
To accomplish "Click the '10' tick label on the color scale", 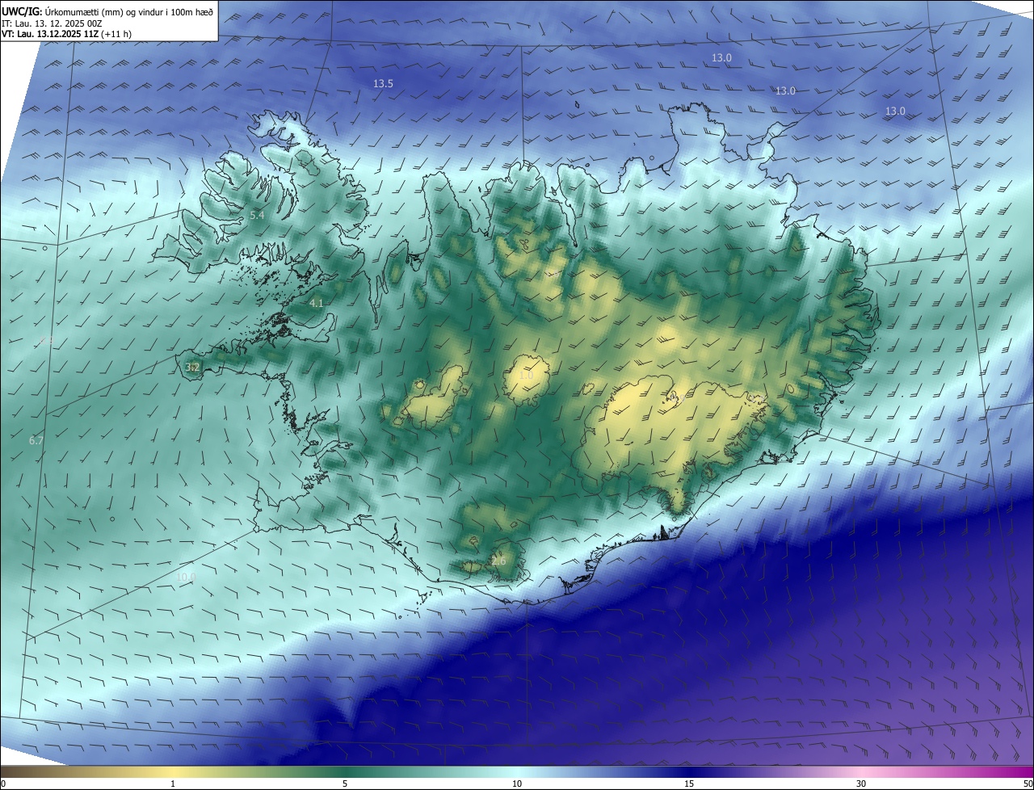I will click(517, 784).
